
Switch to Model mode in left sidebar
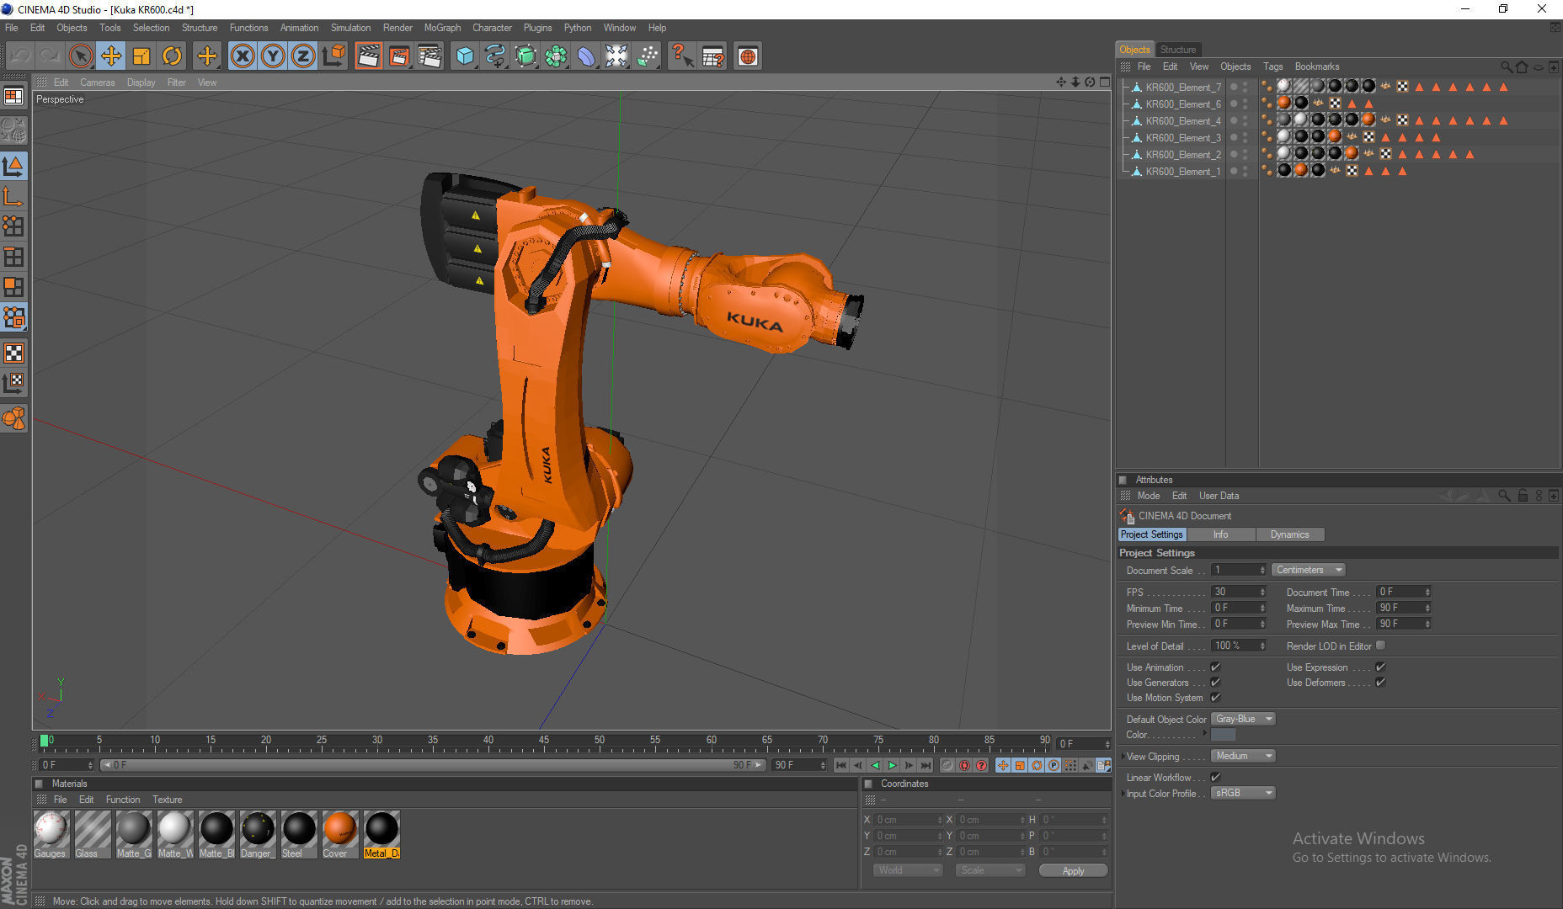pos(13,165)
